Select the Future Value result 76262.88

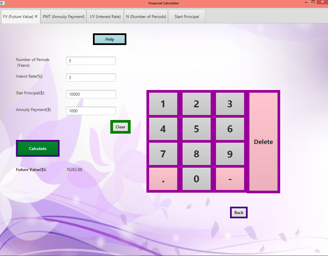tap(74, 169)
